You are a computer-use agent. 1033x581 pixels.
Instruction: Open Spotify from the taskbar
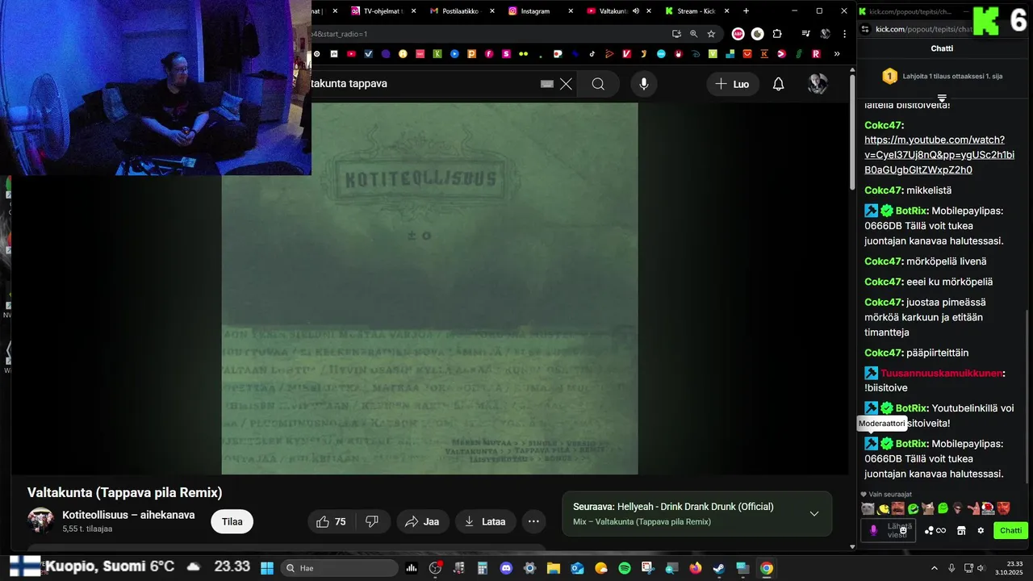pyautogui.click(x=625, y=568)
